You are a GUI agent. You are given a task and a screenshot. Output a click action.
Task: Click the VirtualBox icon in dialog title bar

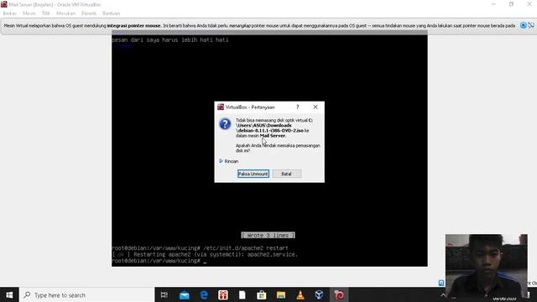point(221,107)
